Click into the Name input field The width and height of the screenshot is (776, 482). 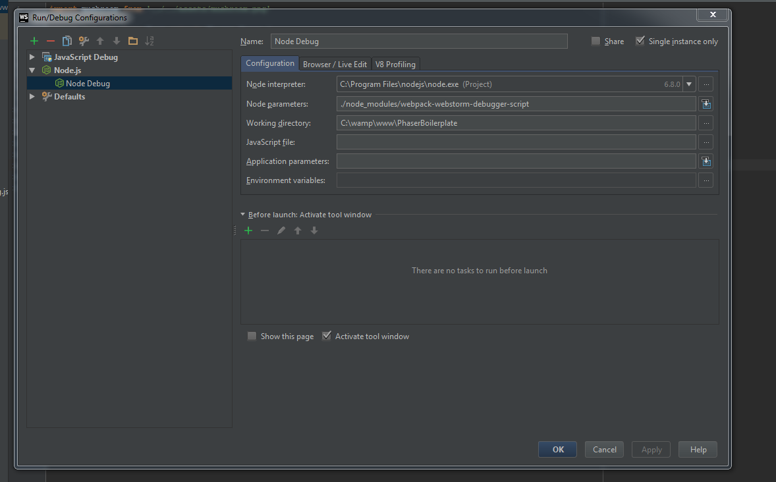point(419,41)
